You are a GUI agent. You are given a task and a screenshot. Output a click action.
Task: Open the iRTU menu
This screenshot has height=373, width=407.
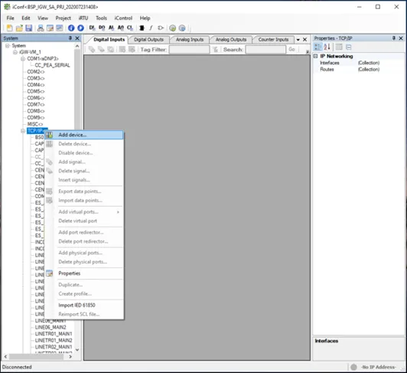click(x=83, y=18)
